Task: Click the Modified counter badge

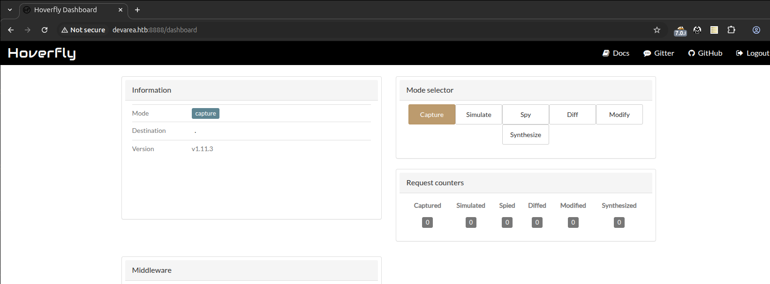Action: [x=573, y=223]
